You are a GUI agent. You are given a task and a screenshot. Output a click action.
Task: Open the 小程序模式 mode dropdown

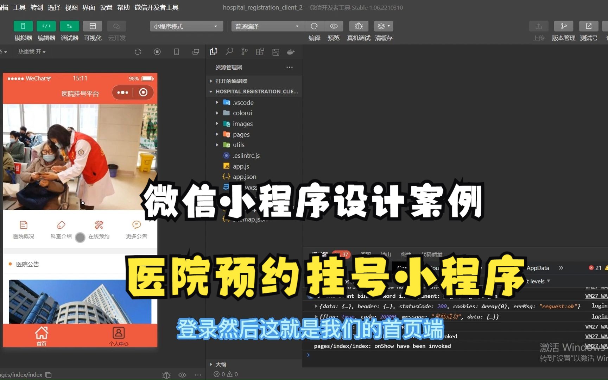[x=186, y=26]
